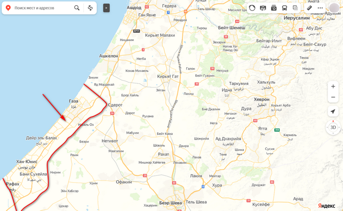The width and height of the screenshot is (343, 211).
Task: Toggle public transport bus layer
Action: click(x=284, y=8)
